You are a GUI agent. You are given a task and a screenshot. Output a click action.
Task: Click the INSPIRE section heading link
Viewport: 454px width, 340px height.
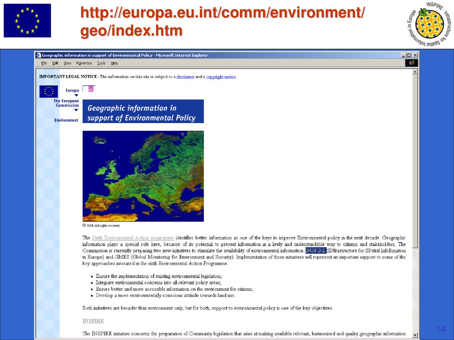93,321
